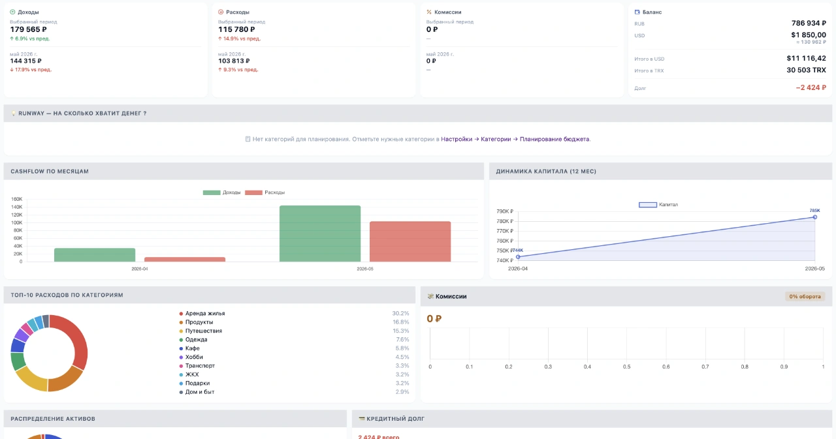Image resolution: width=836 pixels, height=439 pixels.
Task: Select the Аренда жилья category row
Action: (294, 314)
